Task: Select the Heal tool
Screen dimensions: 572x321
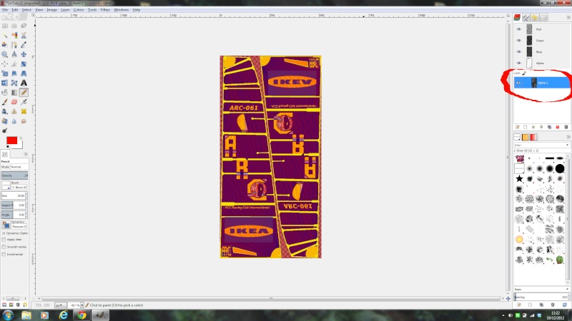Action: 24,111
